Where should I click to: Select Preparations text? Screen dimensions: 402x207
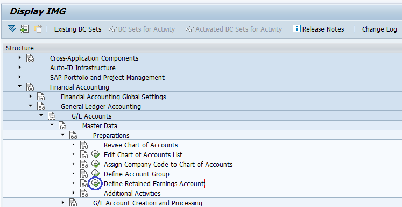click(111, 136)
